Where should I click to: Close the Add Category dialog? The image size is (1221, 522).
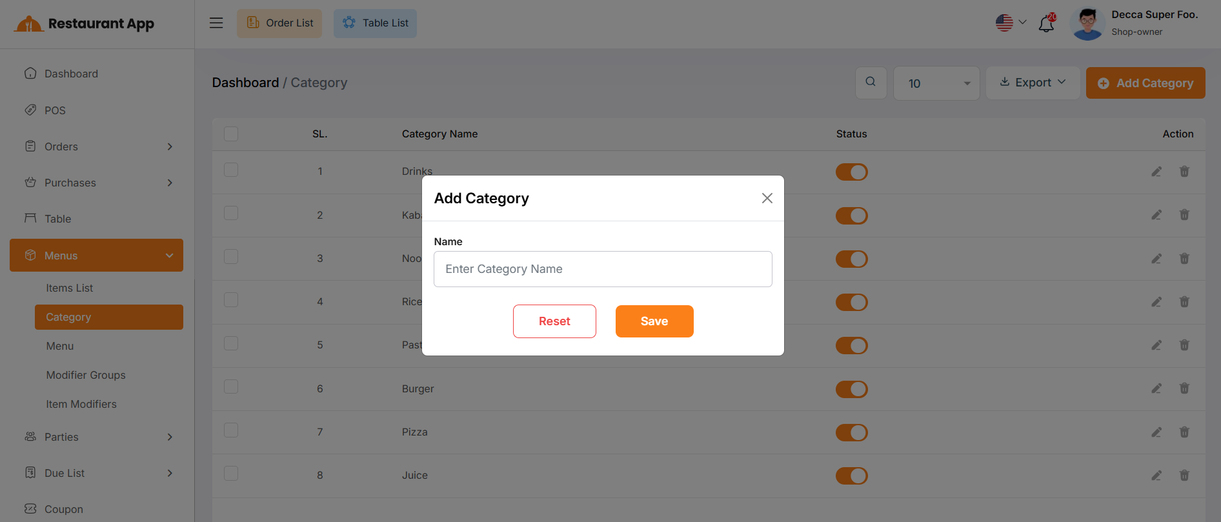767,198
